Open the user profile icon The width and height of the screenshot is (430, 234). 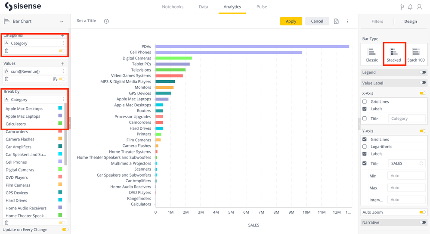coord(419,7)
